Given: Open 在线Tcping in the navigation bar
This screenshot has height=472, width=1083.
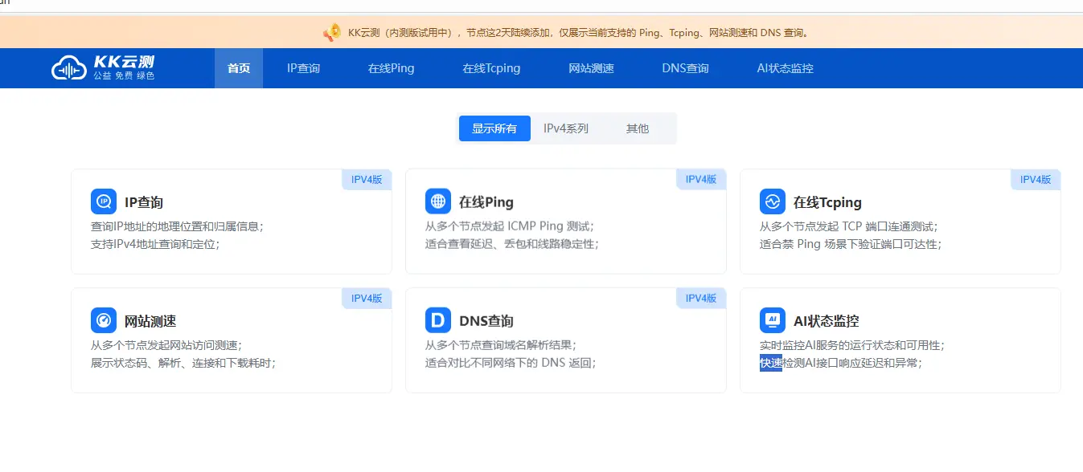Looking at the screenshot, I should 491,68.
